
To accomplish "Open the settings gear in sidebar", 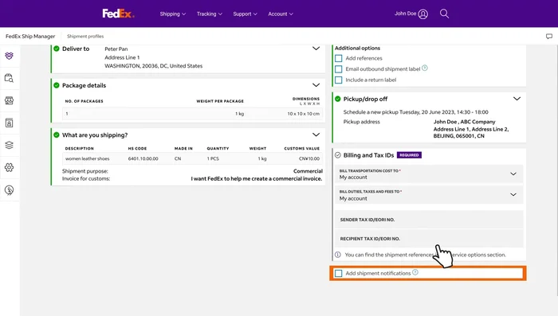I will (x=10, y=167).
